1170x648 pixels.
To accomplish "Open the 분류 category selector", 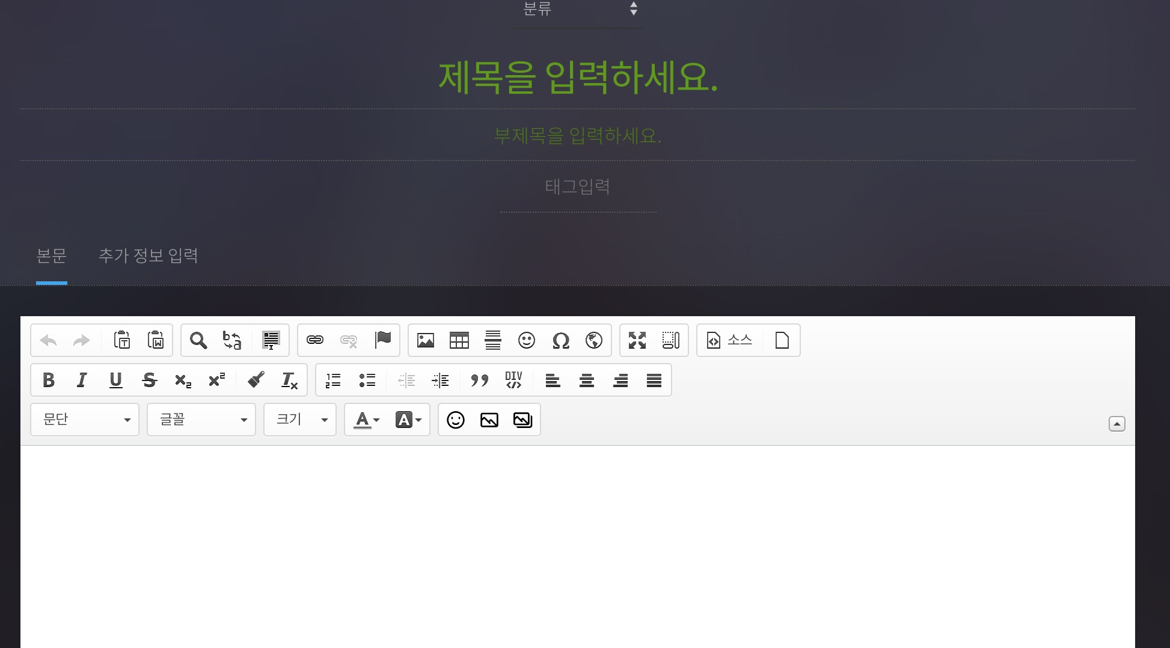I will 578,11.
